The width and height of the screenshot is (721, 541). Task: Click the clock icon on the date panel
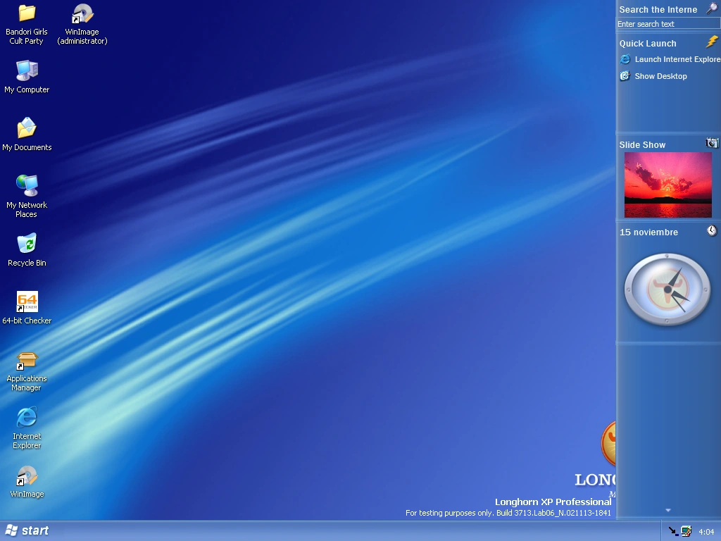click(x=711, y=230)
